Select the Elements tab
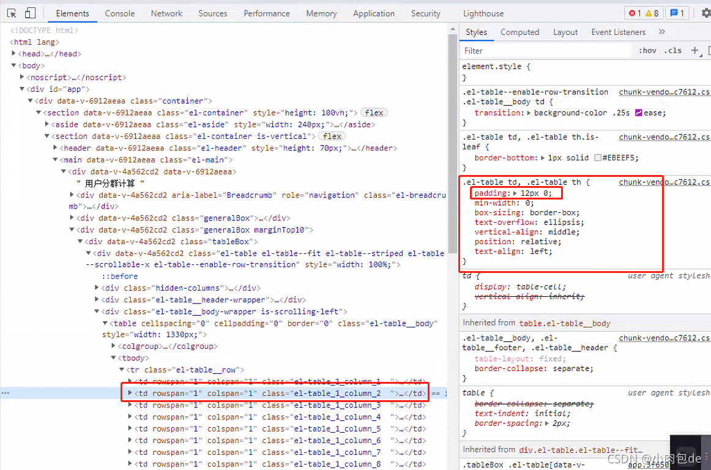711x470 pixels. [73, 13]
